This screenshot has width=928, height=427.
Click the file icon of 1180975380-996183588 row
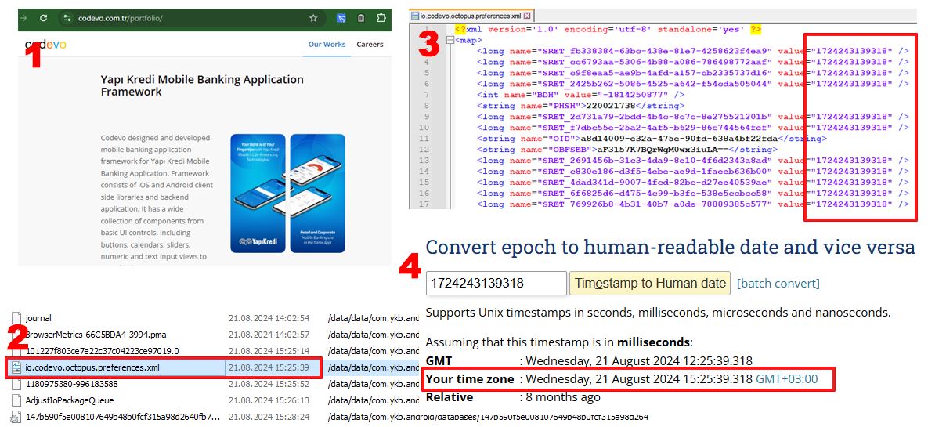(x=16, y=385)
